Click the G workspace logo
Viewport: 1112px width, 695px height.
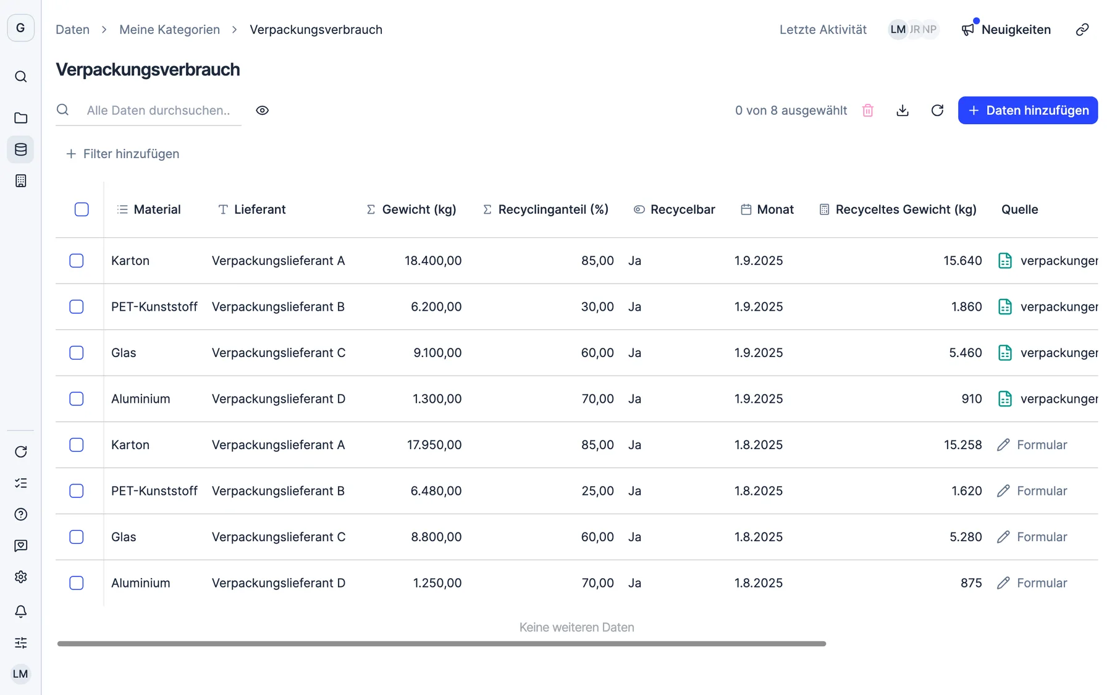click(x=20, y=28)
